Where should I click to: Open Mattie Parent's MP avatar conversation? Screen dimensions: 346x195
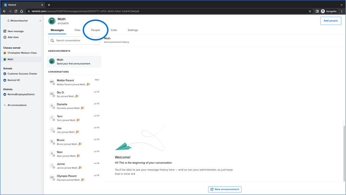point(52,82)
